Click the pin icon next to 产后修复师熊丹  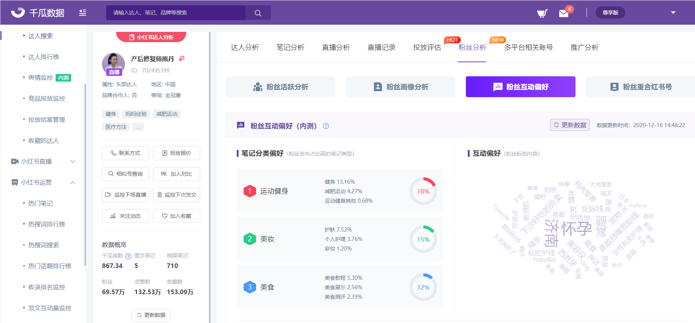182,58
